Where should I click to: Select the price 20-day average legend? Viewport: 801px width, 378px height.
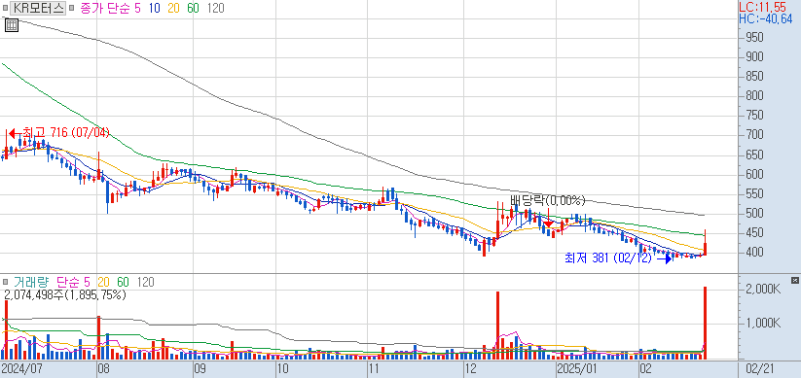pos(173,8)
